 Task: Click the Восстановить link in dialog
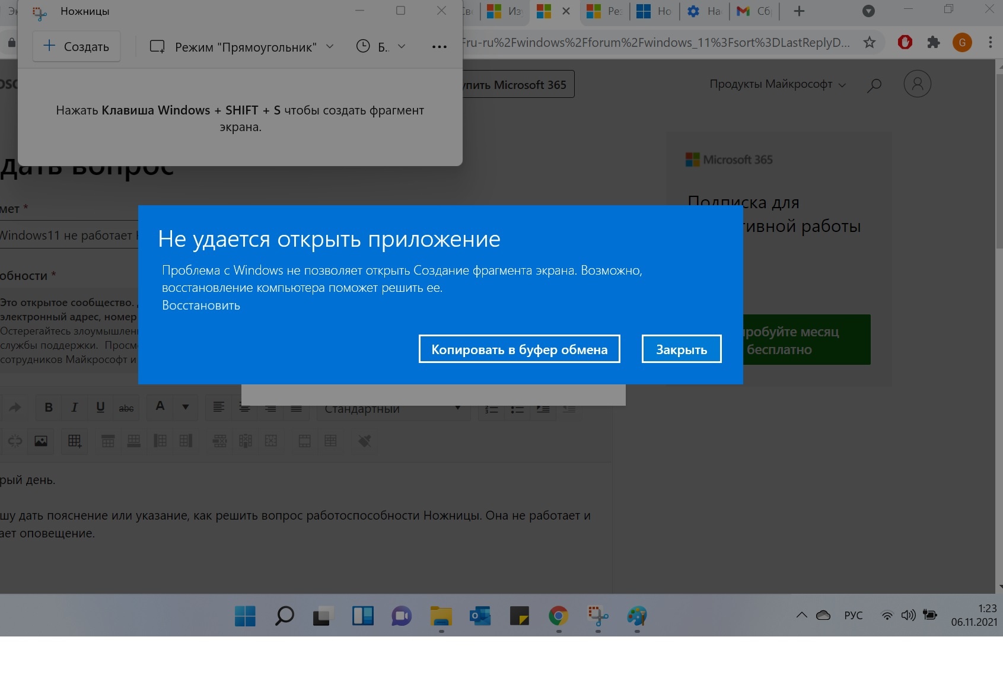(201, 305)
